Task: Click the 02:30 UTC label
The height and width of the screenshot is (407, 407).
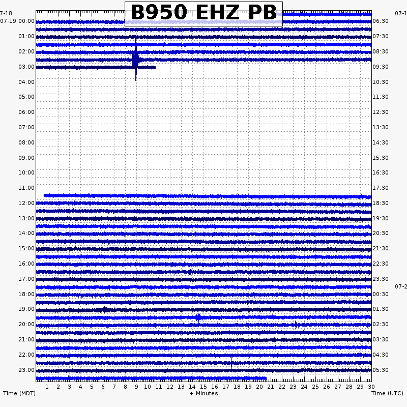Action: [x=381, y=324]
